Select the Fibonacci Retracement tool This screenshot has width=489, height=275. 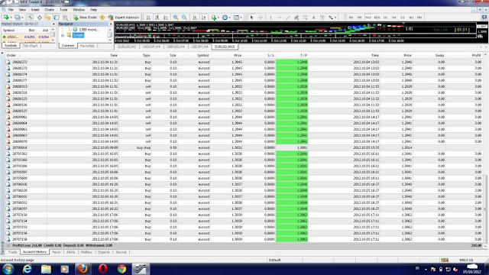(x=306, y=18)
